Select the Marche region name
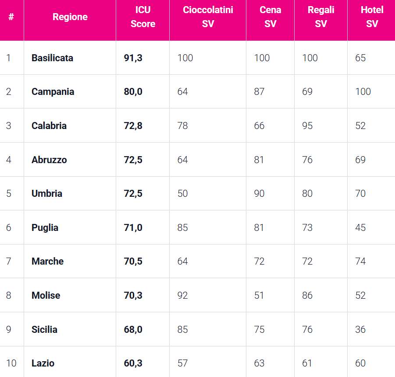395x377 pixels. pyautogui.click(x=47, y=262)
